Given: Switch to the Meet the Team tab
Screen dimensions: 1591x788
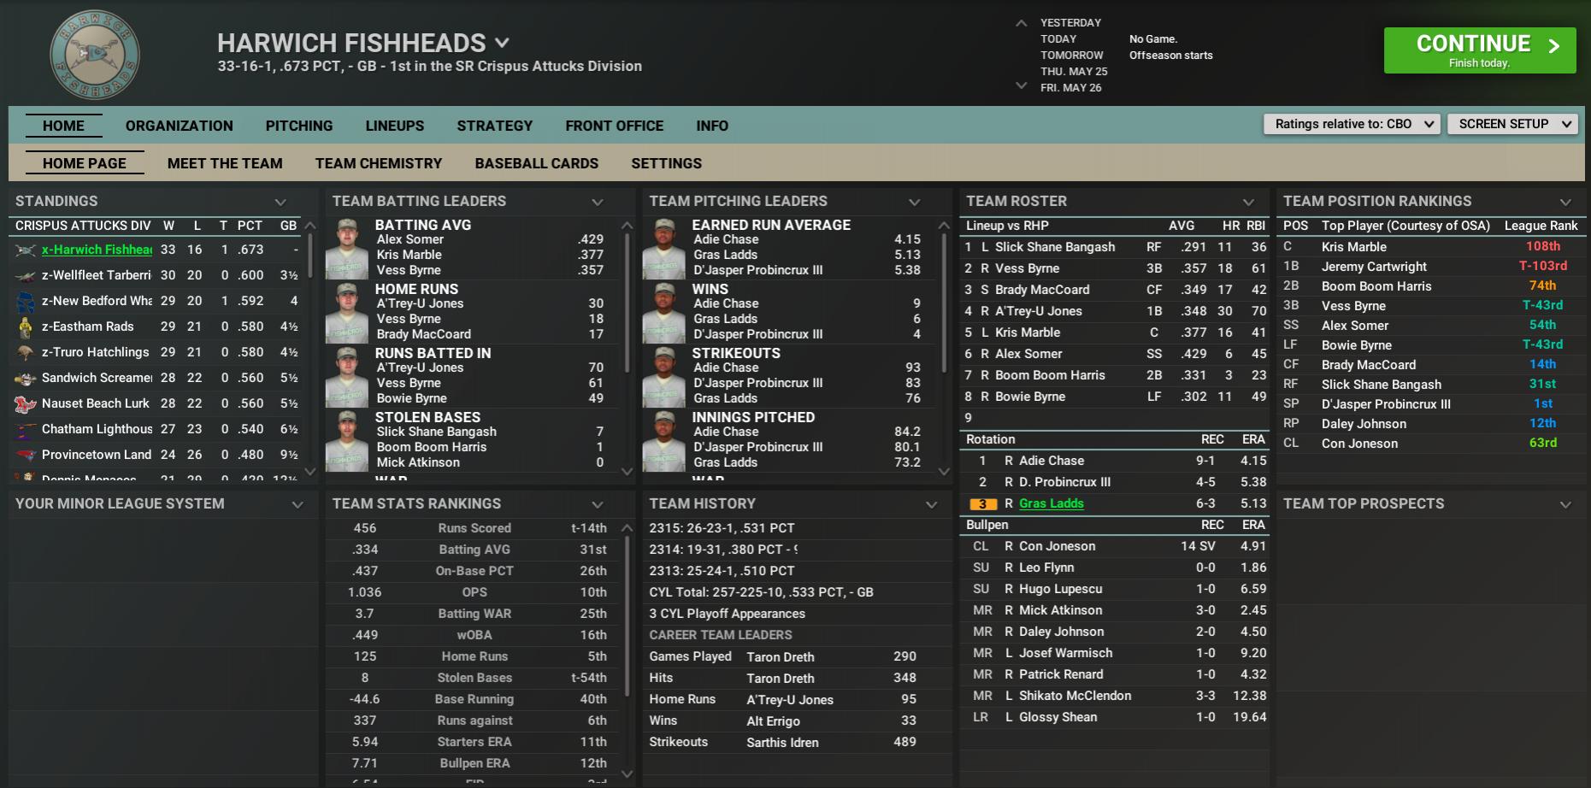Looking at the screenshot, I should 225,163.
